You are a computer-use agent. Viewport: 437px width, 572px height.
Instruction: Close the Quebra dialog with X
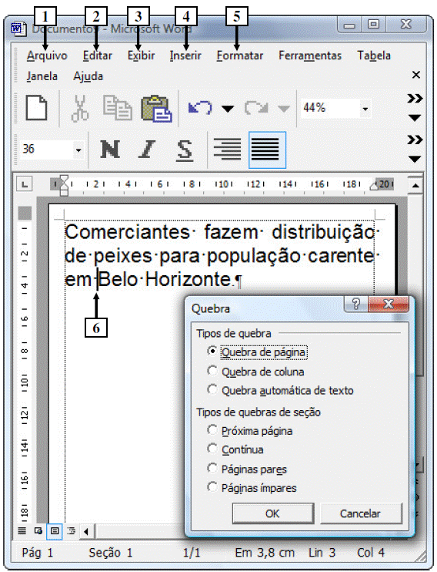(x=389, y=304)
